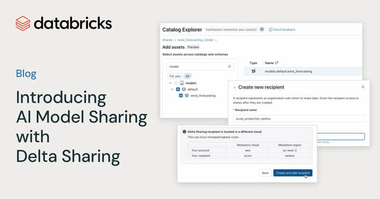The image size is (380, 199).
Task: Open the Shares breadcrumb link
Action: (x=167, y=40)
